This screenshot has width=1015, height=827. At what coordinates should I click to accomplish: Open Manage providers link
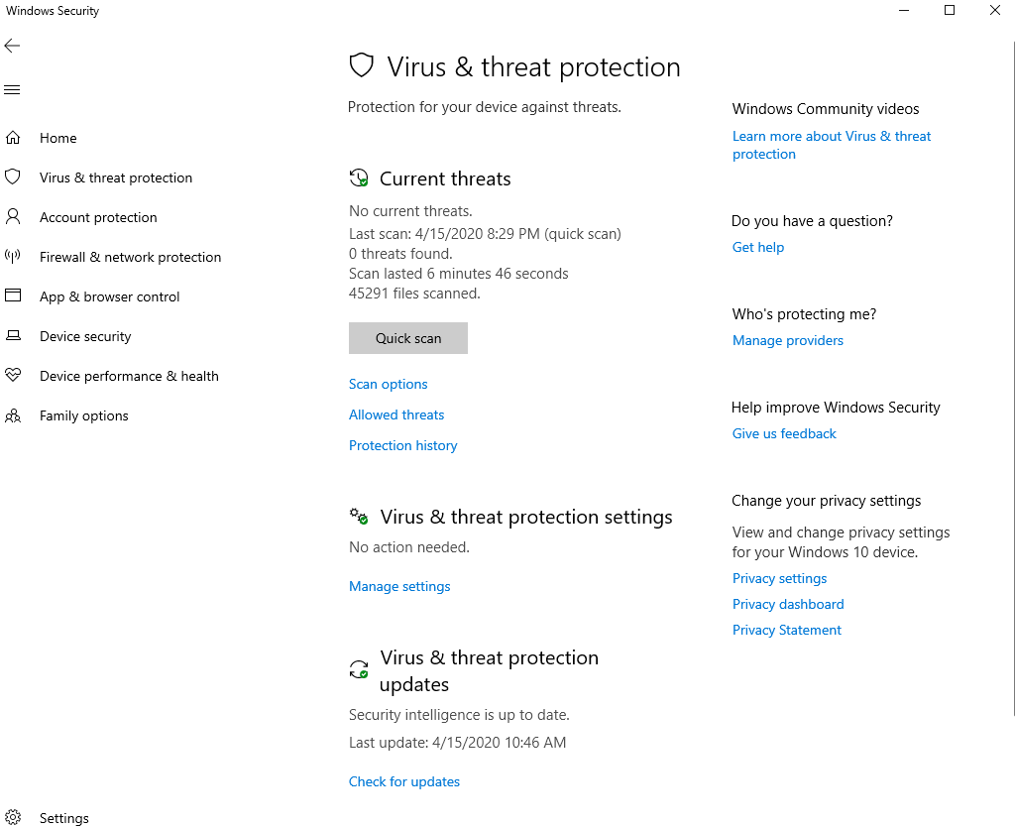[x=788, y=340]
